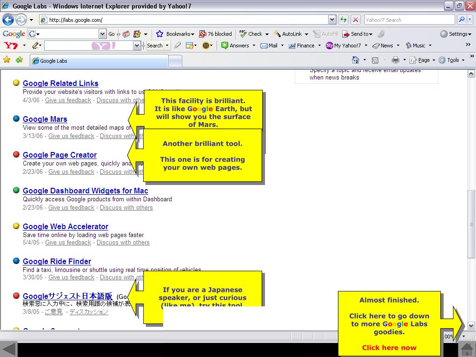
Task: Click the vertical scrollbar thumb
Action: tap(471, 225)
